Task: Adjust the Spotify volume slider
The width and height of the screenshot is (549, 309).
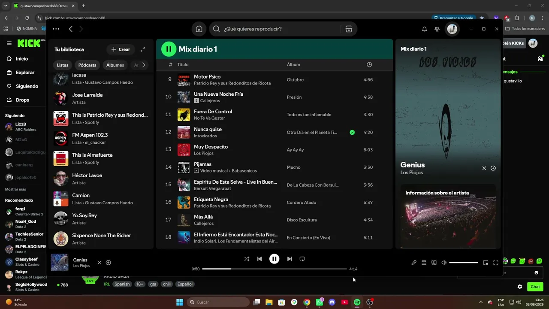Action: [464, 263]
